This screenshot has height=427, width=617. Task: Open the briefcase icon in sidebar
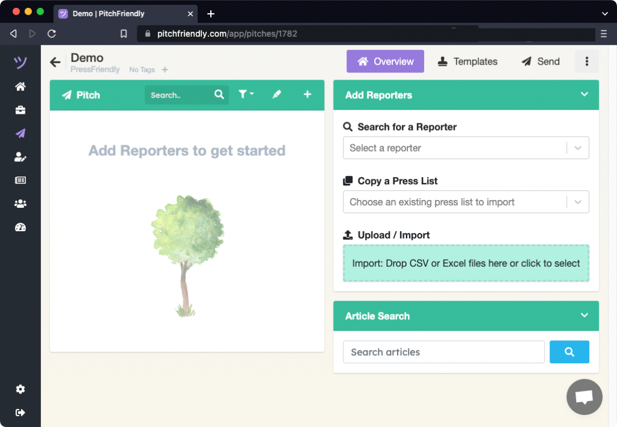(x=20, y=110)
